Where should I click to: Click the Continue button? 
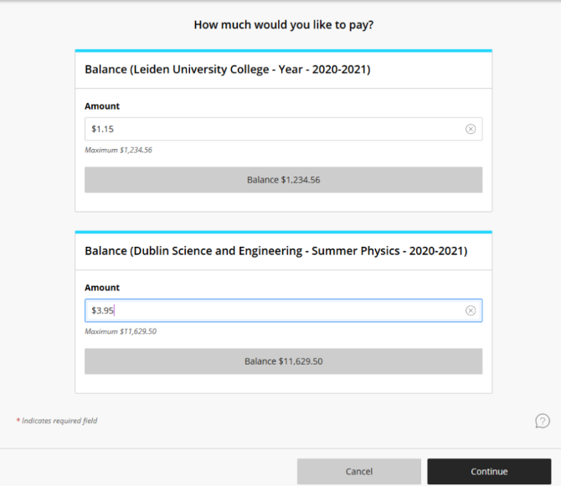click(x=489, y=472)
